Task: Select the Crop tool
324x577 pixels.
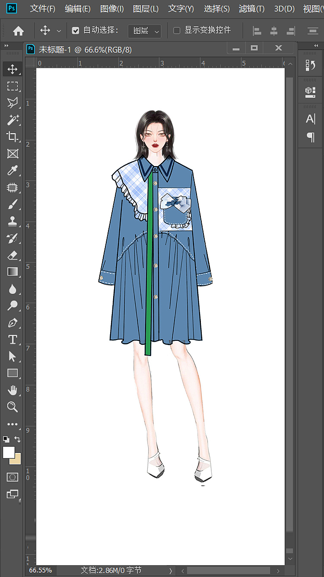Action: click(13, 137)
